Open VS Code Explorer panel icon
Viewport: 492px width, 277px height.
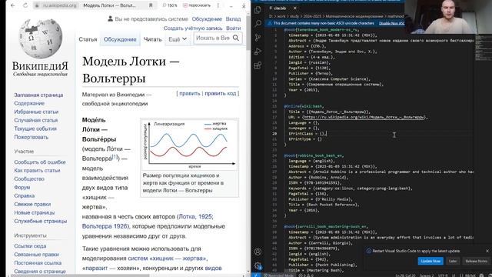tap(258, 10)
